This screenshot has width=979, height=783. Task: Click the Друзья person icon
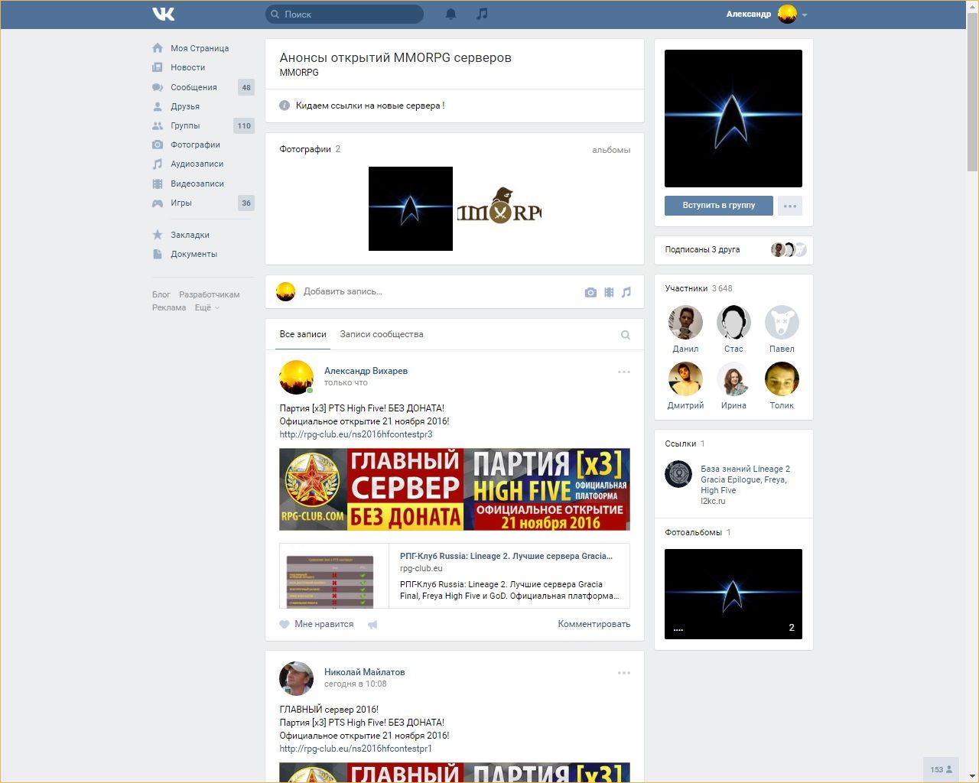[x=158, y=106]
